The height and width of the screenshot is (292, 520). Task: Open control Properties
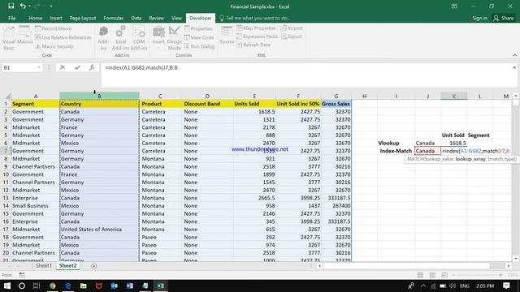(x=198, y=28)
